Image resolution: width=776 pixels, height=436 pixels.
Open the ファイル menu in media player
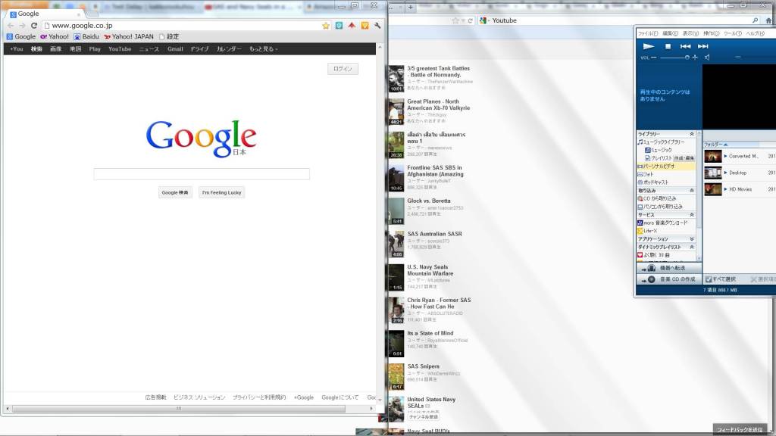pyautogui.click(x=647, y=33)
